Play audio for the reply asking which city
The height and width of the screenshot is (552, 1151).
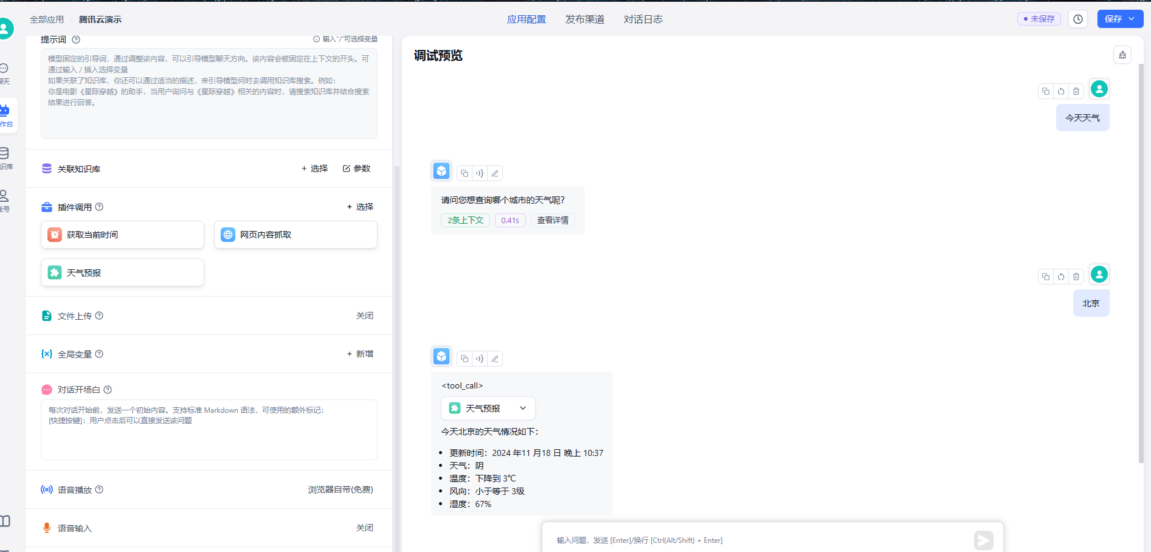[x=480, y=173]
